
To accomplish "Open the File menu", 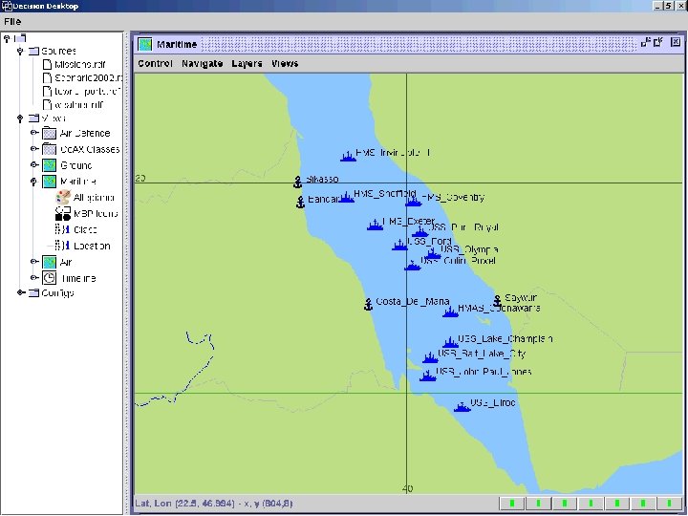I will 12,21.
